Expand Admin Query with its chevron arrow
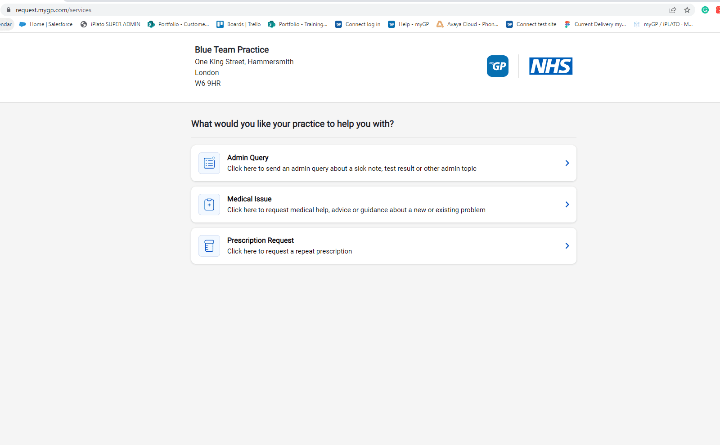The width and height of the screenshot is (720, 445). coord(567,163)
